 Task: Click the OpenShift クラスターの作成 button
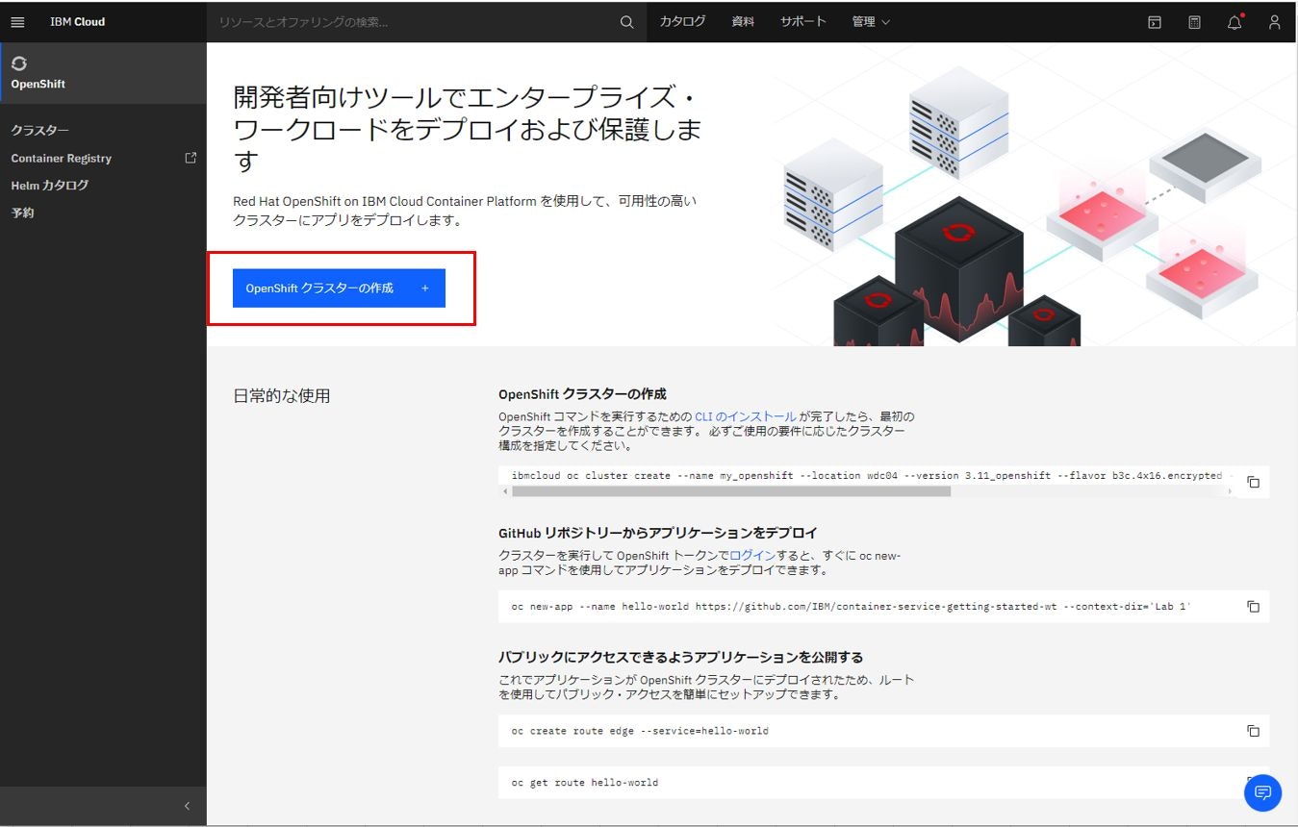coord(337,288)
